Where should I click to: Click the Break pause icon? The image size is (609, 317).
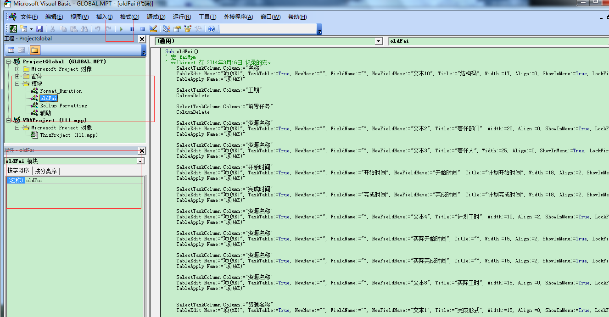[x=132, y=29]
